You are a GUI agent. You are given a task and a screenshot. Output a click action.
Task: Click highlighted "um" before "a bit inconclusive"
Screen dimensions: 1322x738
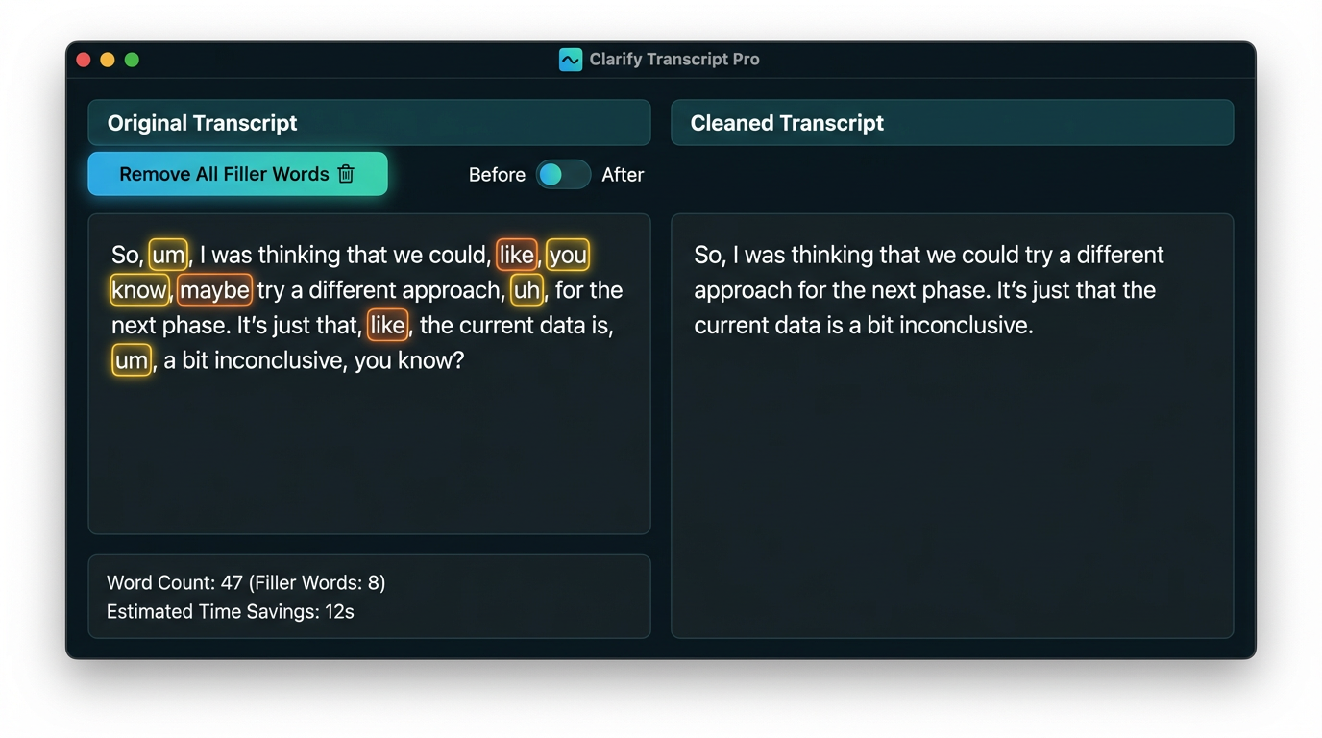pyautogui.click(x=132, y=360)
